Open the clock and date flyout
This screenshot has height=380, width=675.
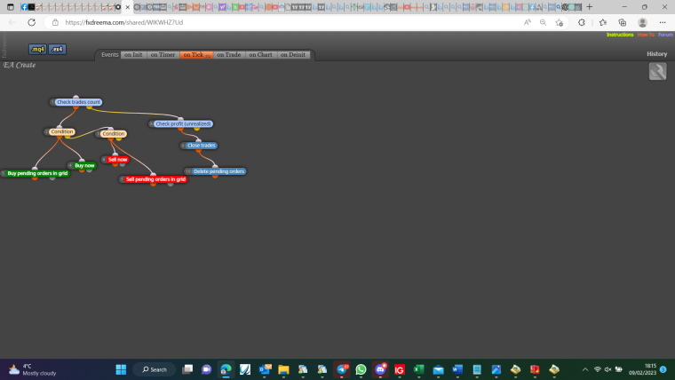pyautogui.click(x=642, y=369)
